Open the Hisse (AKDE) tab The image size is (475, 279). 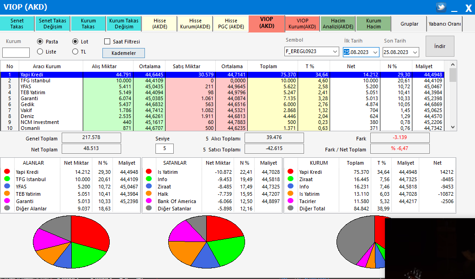point(160,24)
